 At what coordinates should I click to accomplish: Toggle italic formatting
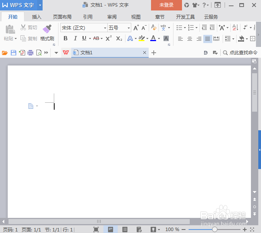[x=75, y=38]
